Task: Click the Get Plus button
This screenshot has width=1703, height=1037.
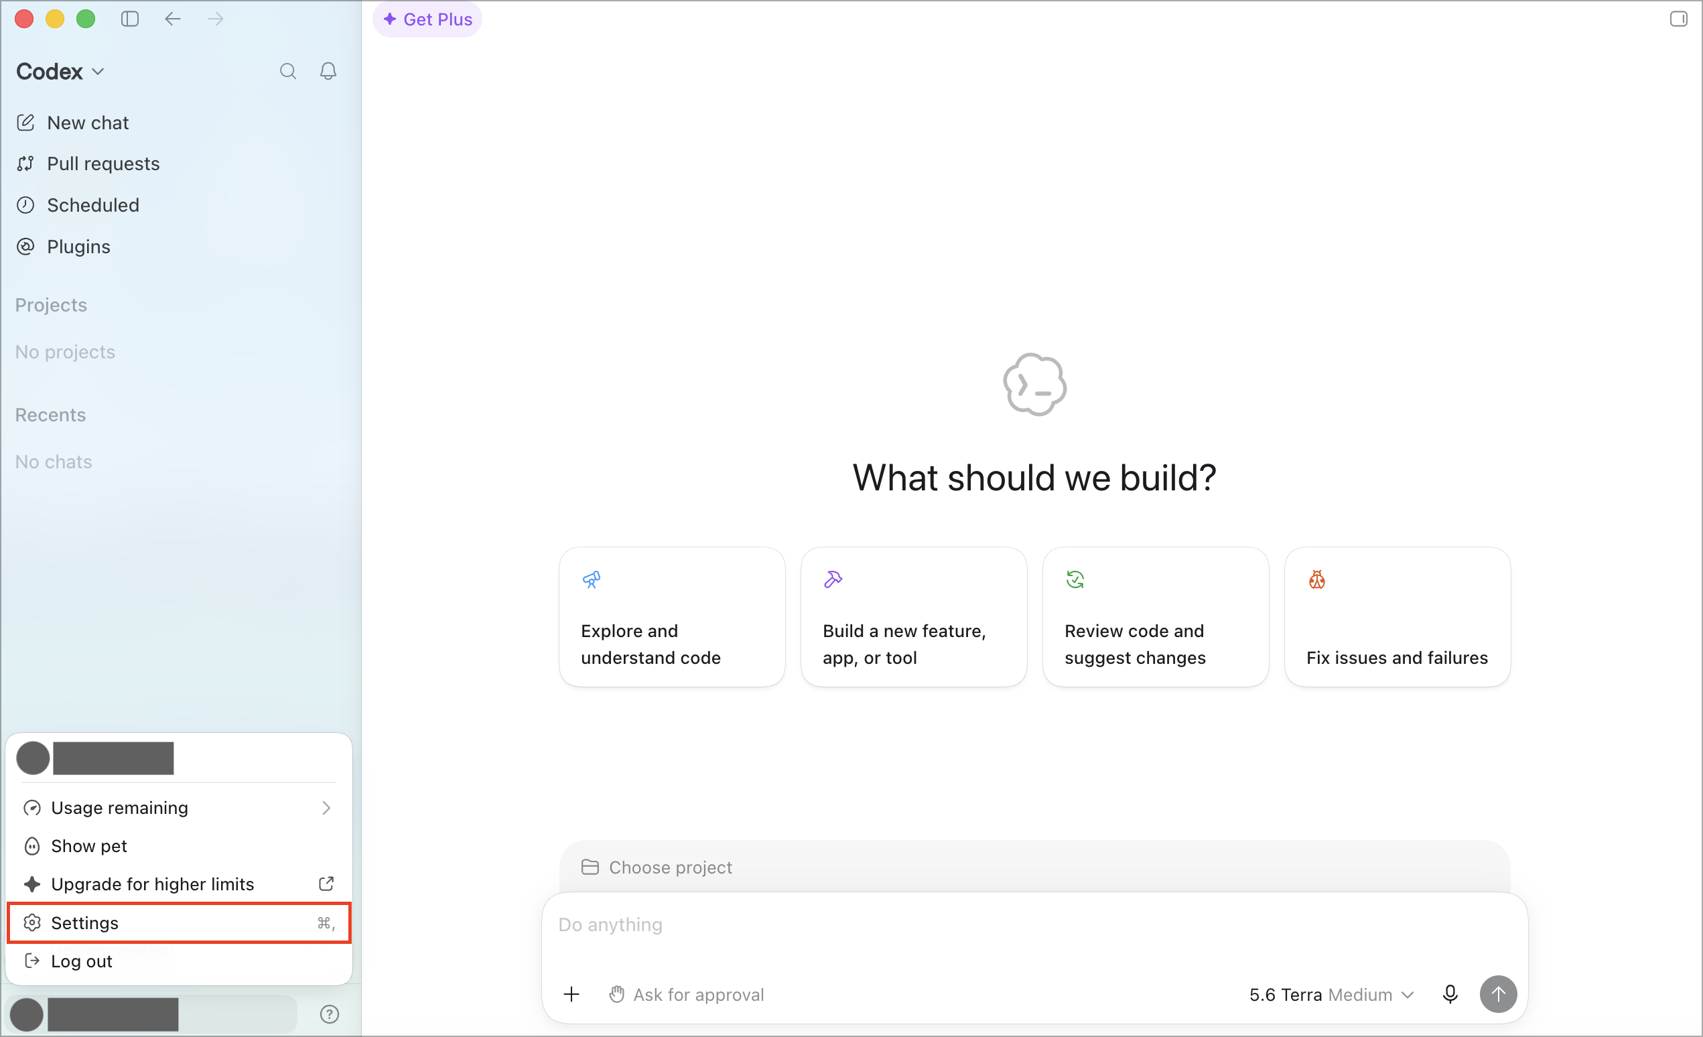Action: click(x=428, y=19)
